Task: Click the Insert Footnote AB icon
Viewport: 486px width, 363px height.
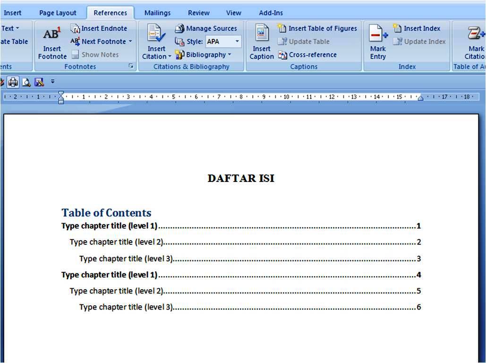Action: [x=52, y=34]
